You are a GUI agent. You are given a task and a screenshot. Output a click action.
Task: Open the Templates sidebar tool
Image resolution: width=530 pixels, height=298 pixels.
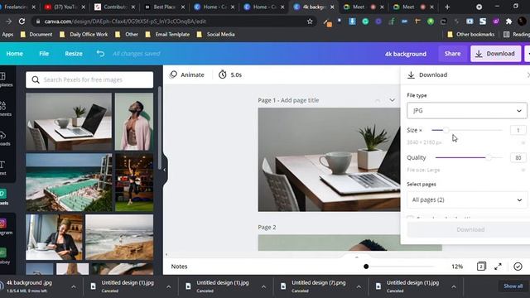point(3,79)
